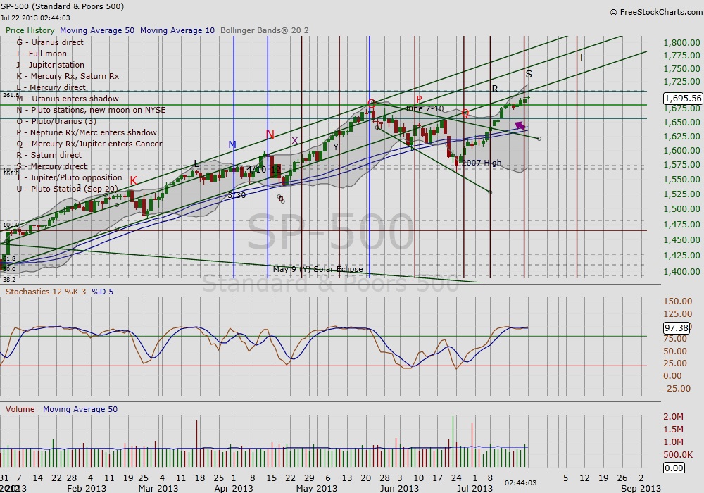Click the '2007 High' chart label
704x493 pixels.
tap(482, 163)
